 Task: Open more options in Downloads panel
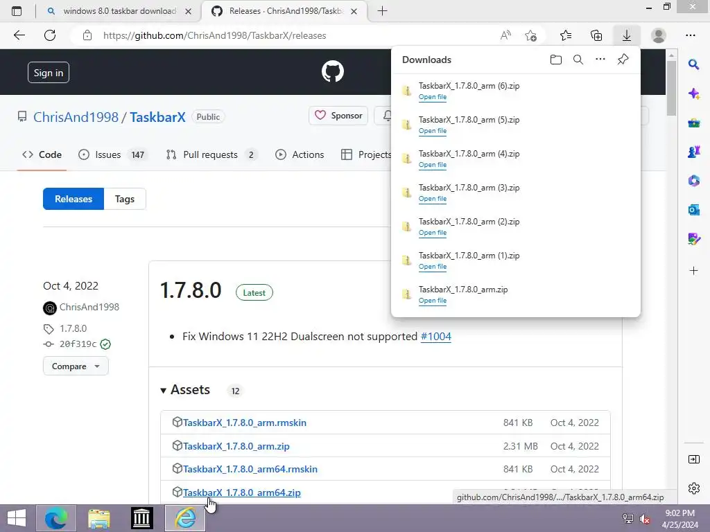600,60
